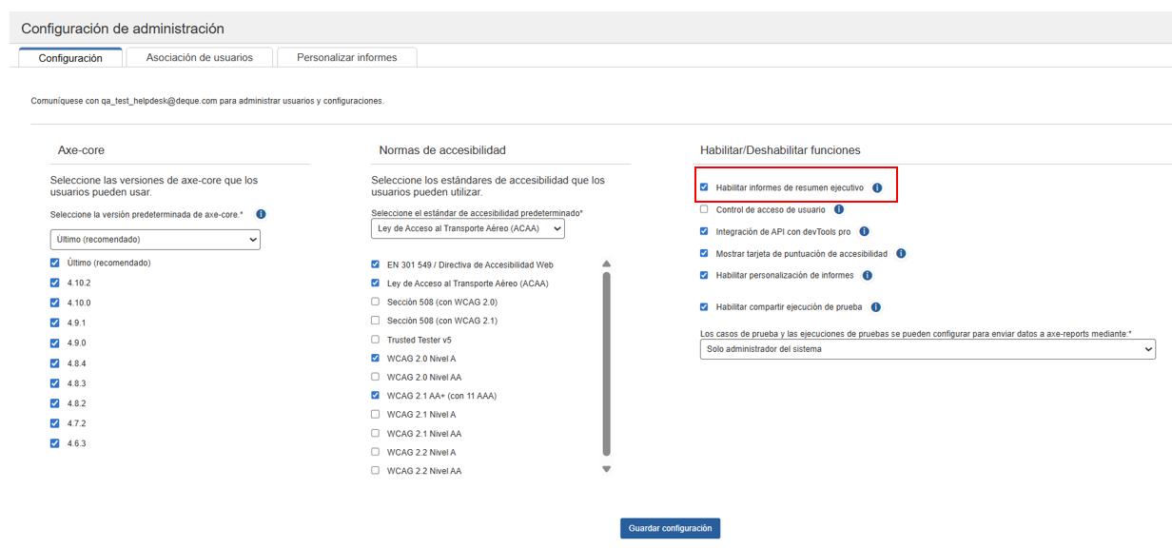Check the WCAG 2.2 Nivel AA standard

pos(376,471)
